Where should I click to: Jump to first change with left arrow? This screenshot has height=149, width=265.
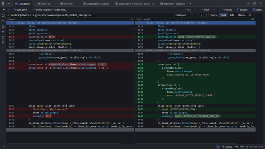[192, 15]
